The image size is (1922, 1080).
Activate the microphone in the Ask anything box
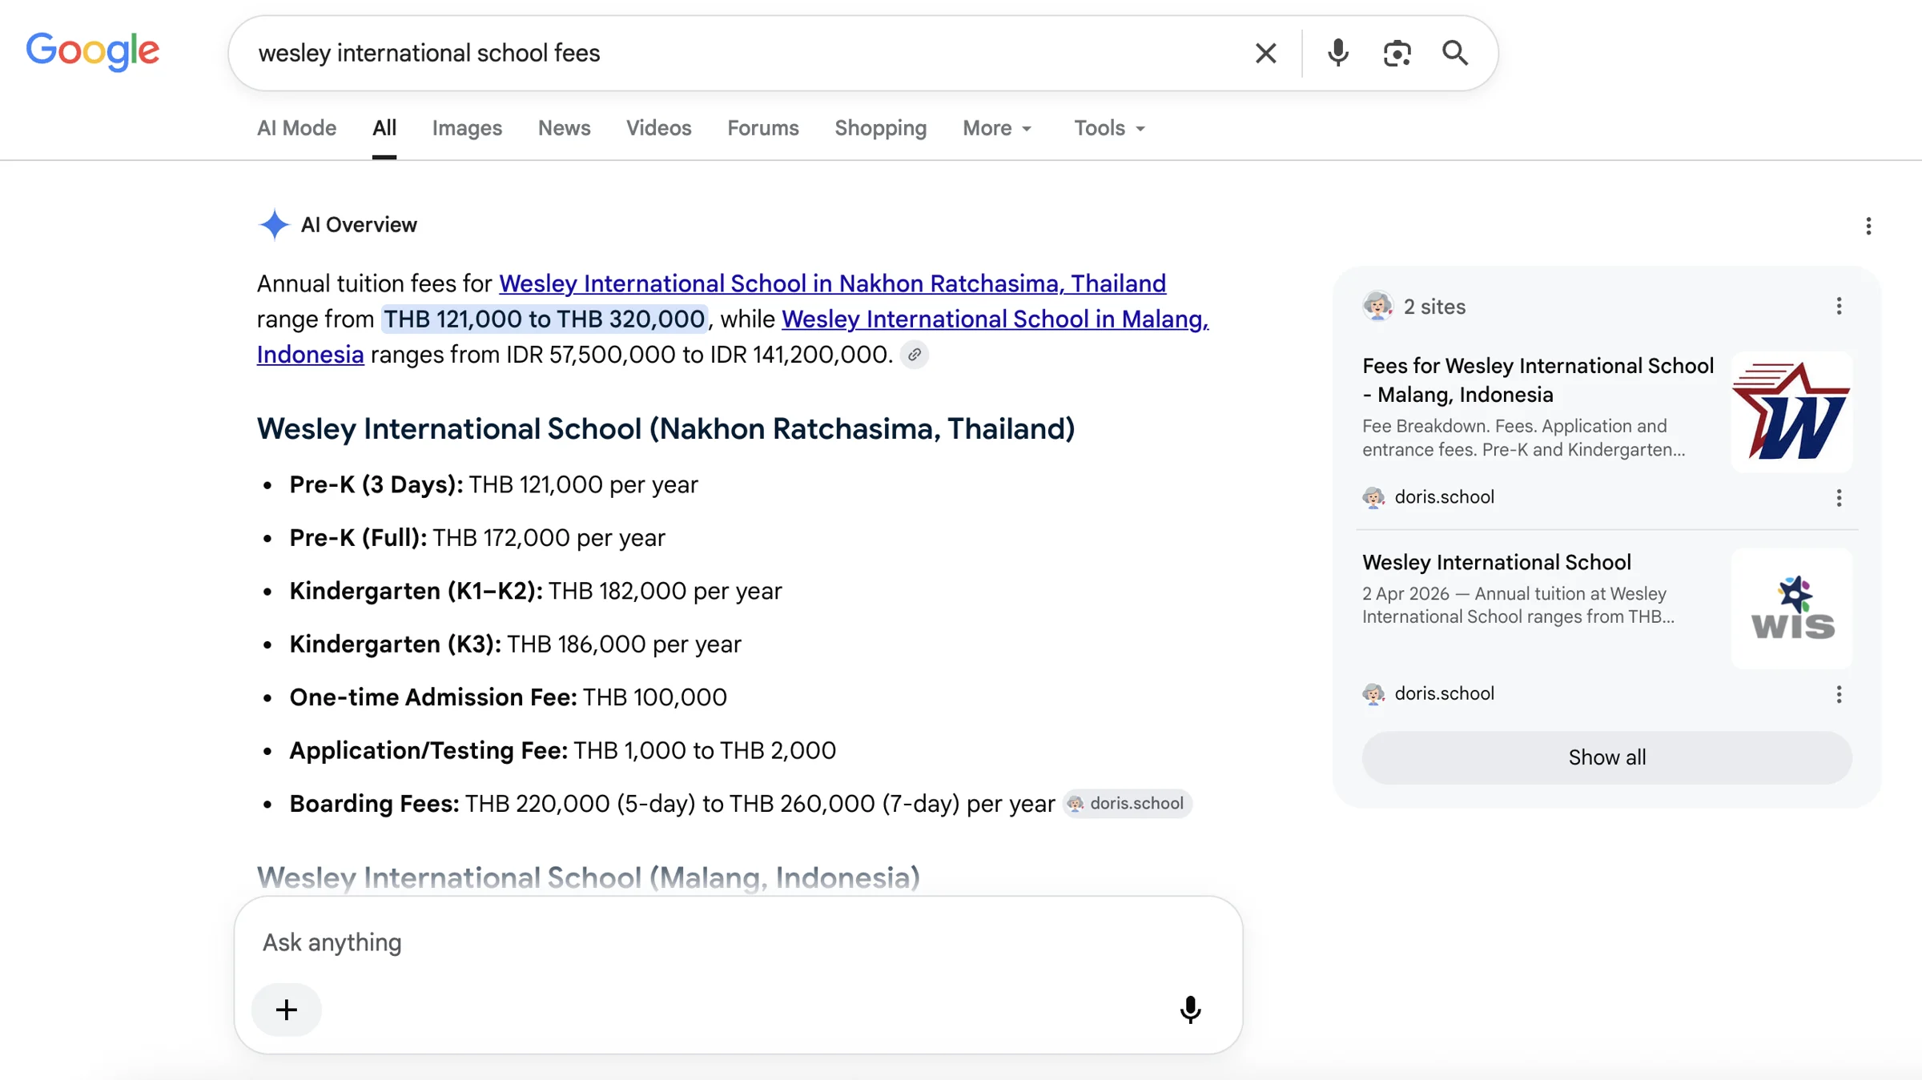coord(1190,1010)
